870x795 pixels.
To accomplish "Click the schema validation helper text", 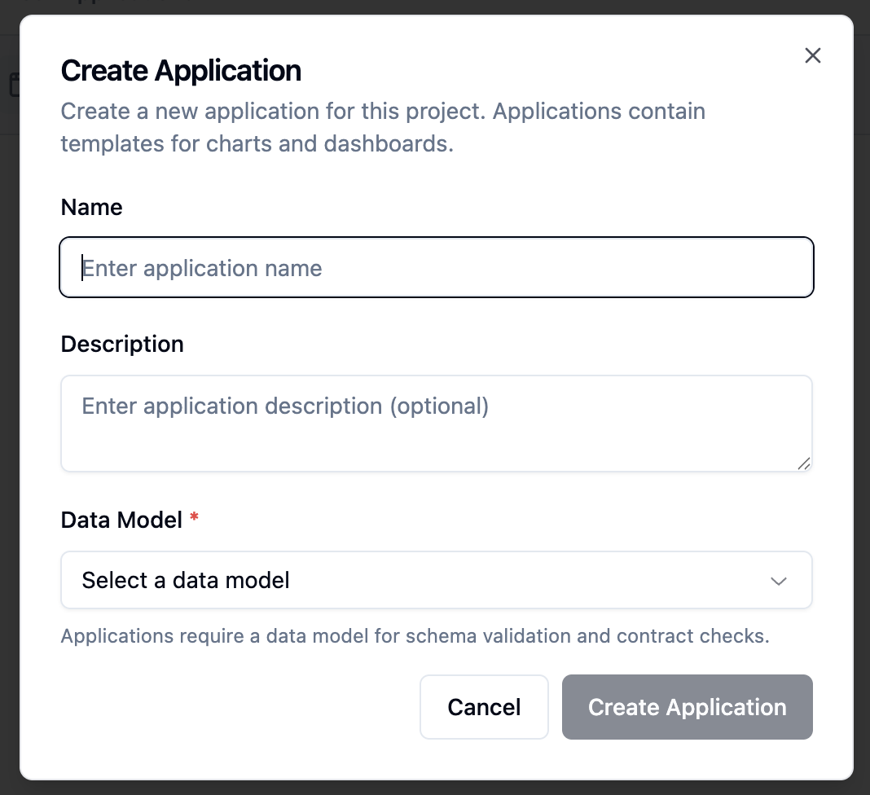I will 415,636.
